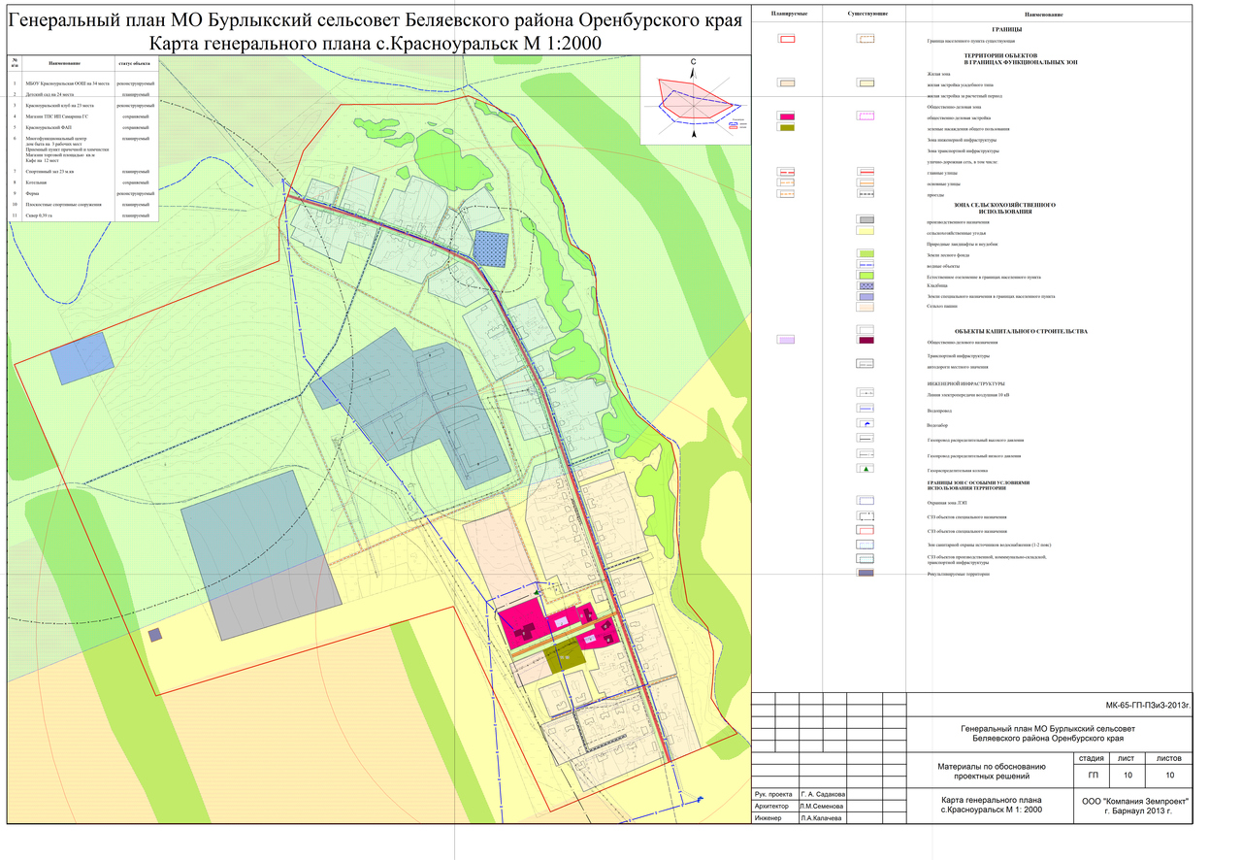Click the 'Водозабор' legend entry

click(938, 425)
